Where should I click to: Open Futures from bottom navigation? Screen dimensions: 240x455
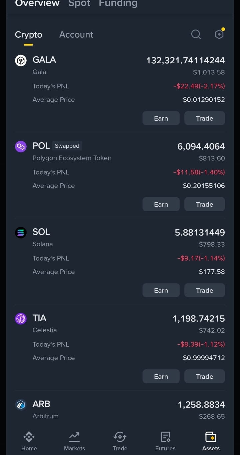[x=165, y=441]
